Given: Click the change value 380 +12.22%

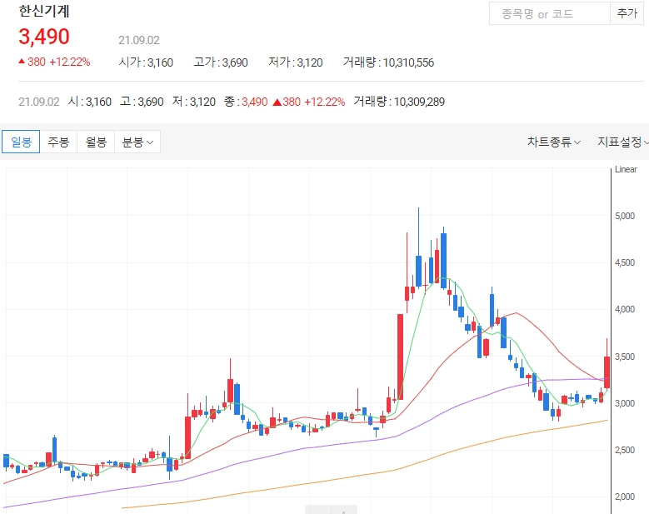Looking at the screenshot, I should coord(54,62).
